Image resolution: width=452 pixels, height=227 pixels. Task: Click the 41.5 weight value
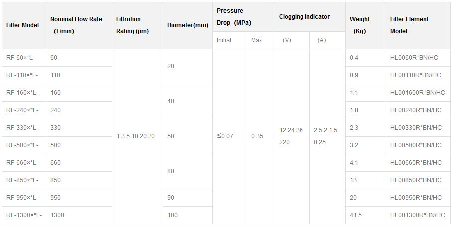(x=356, y=215)
